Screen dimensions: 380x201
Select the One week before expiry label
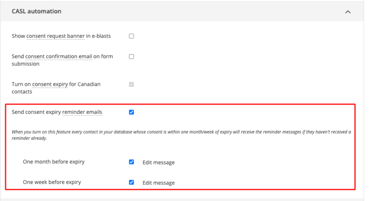tap(52, 182)
